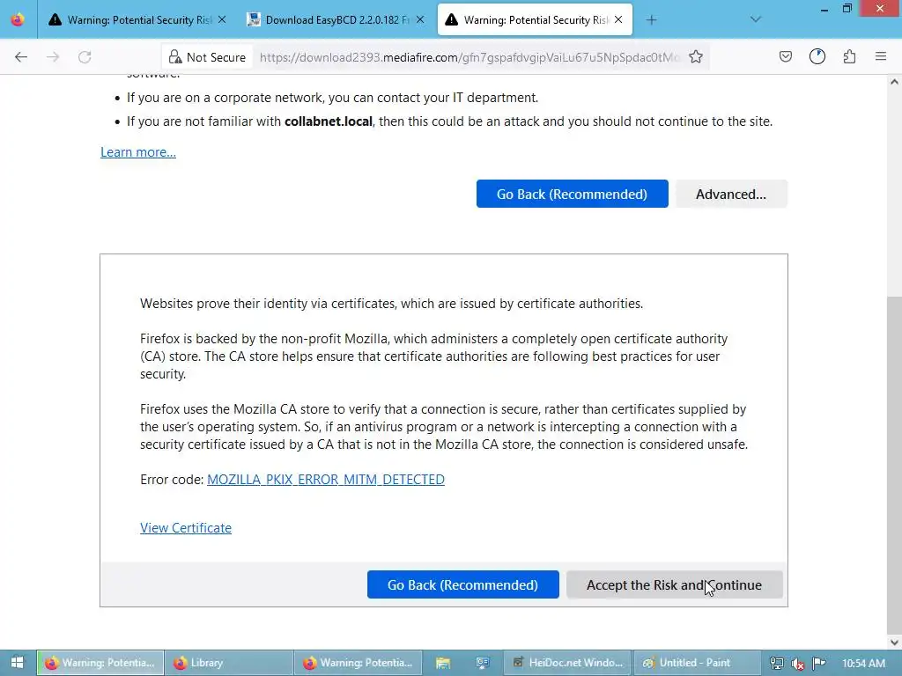Viewport: 902px width, 676px height.
Task: Click the mediafire URL address field
Action: point(469,57)
